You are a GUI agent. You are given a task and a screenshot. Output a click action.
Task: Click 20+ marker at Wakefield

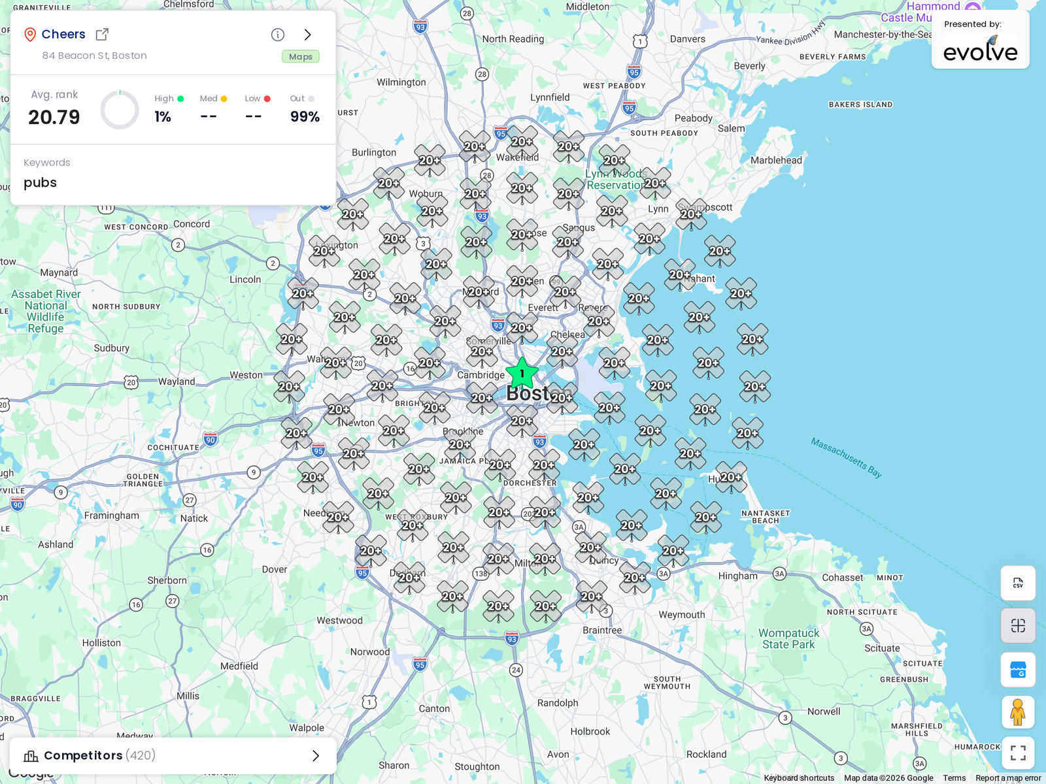[522, 143]
